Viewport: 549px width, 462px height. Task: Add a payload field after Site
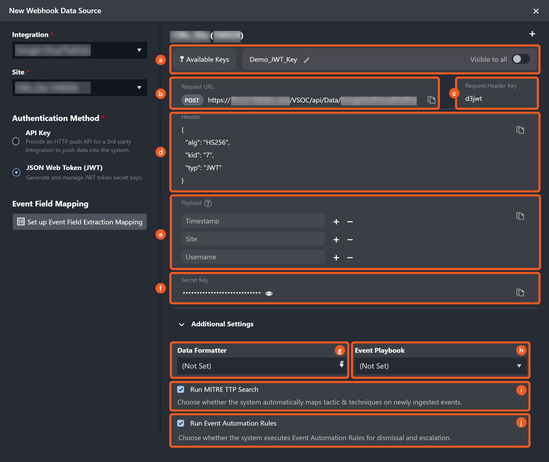click(x=336, y=239)
